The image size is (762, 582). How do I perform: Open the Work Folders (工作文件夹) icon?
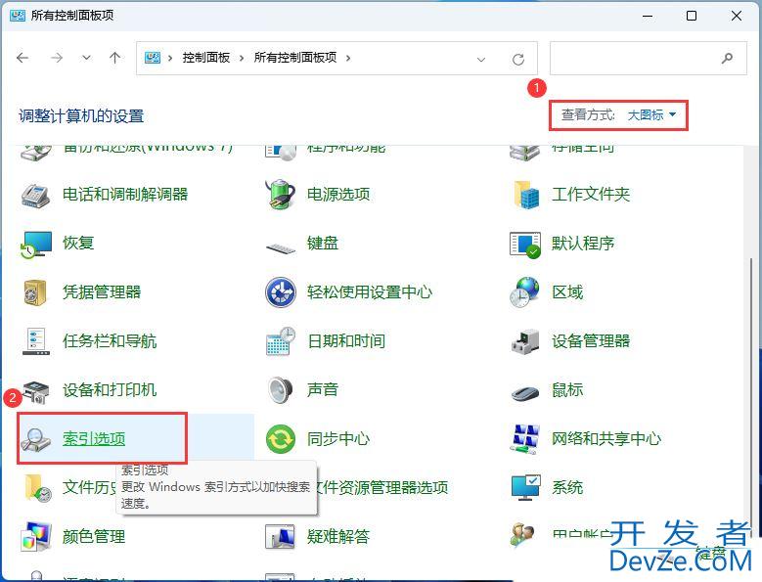(x=526, y=195)
